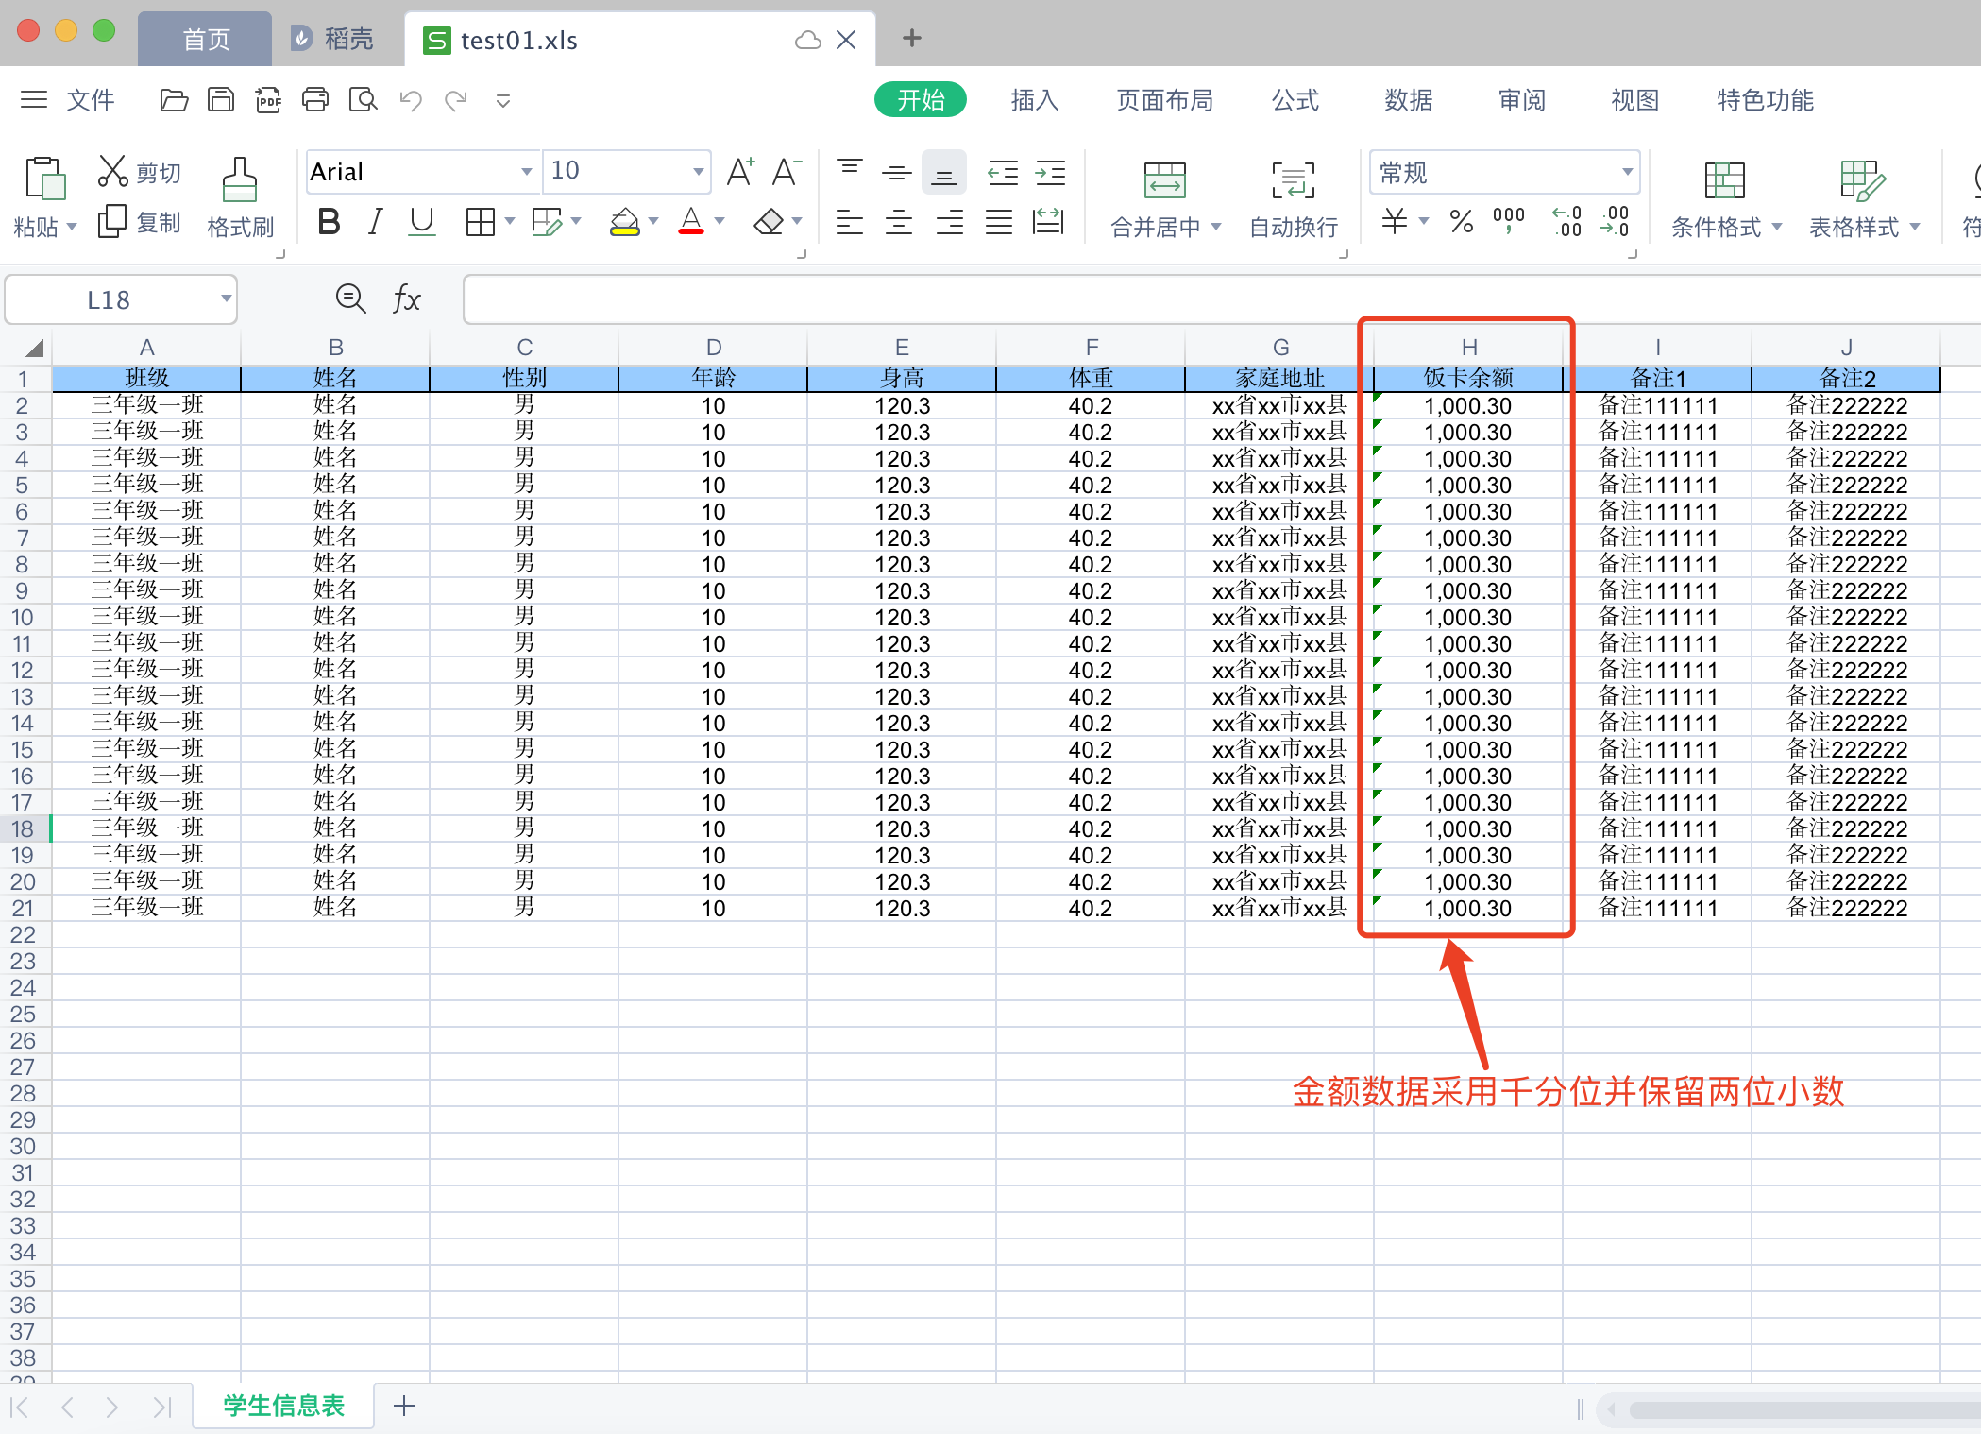
Task: Expand the font size dropdown
Action: (698, 172)
